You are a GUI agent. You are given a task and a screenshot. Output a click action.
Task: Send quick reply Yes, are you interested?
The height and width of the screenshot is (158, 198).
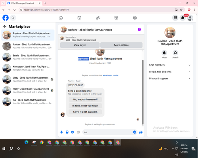[x=85, y=100]
